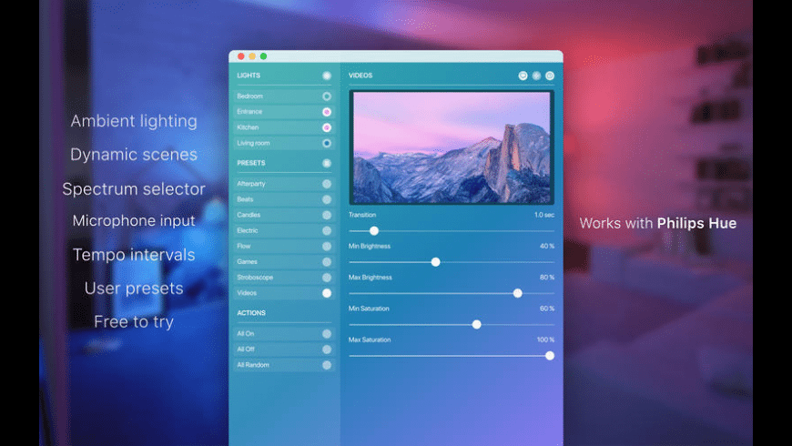The height and width of the screenshot is (446, 792).
Task: Click the Transition slider handle
Action: [x=374, y=231]
